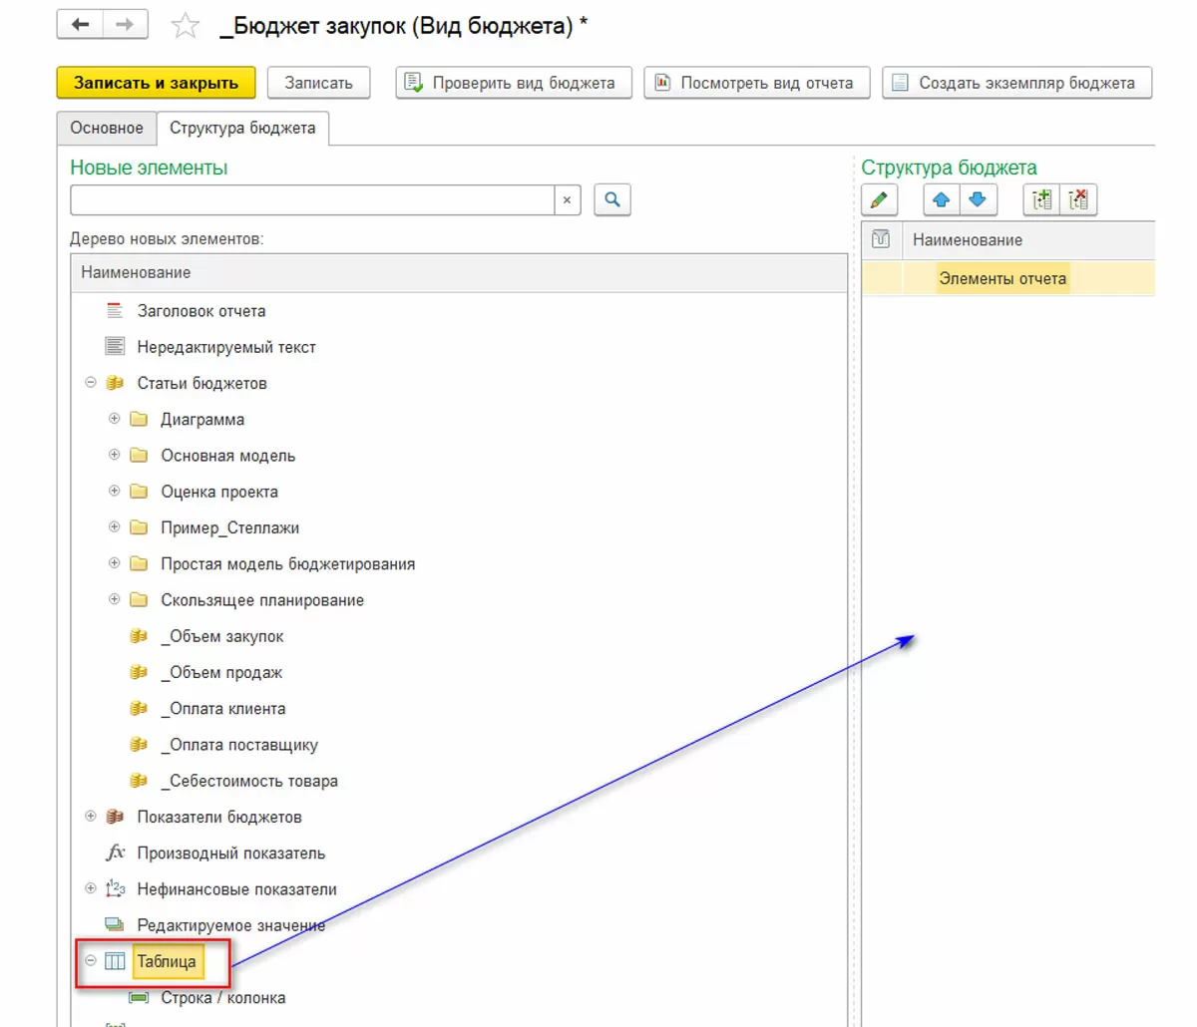Switch to the Основное tab
The height and width of the screenshot is (1027, 1197).
tap(107, 128)
